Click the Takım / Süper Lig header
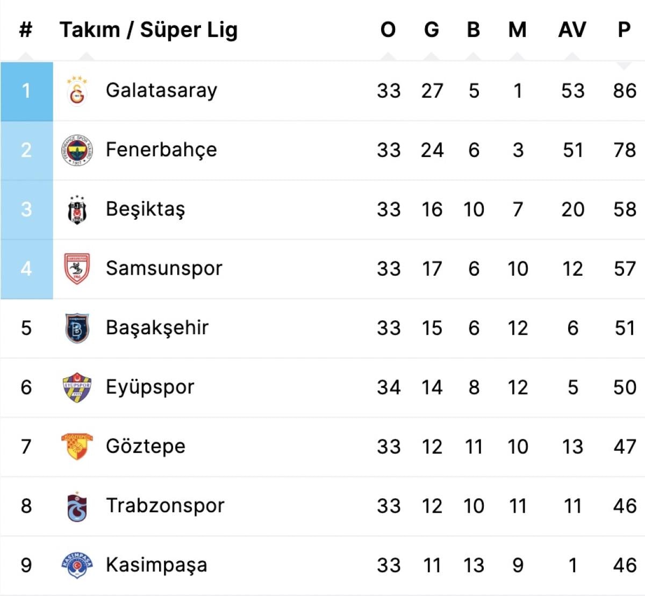Image resolution: width=645 pixels, height=596 pixels. (x=148, y=30)
